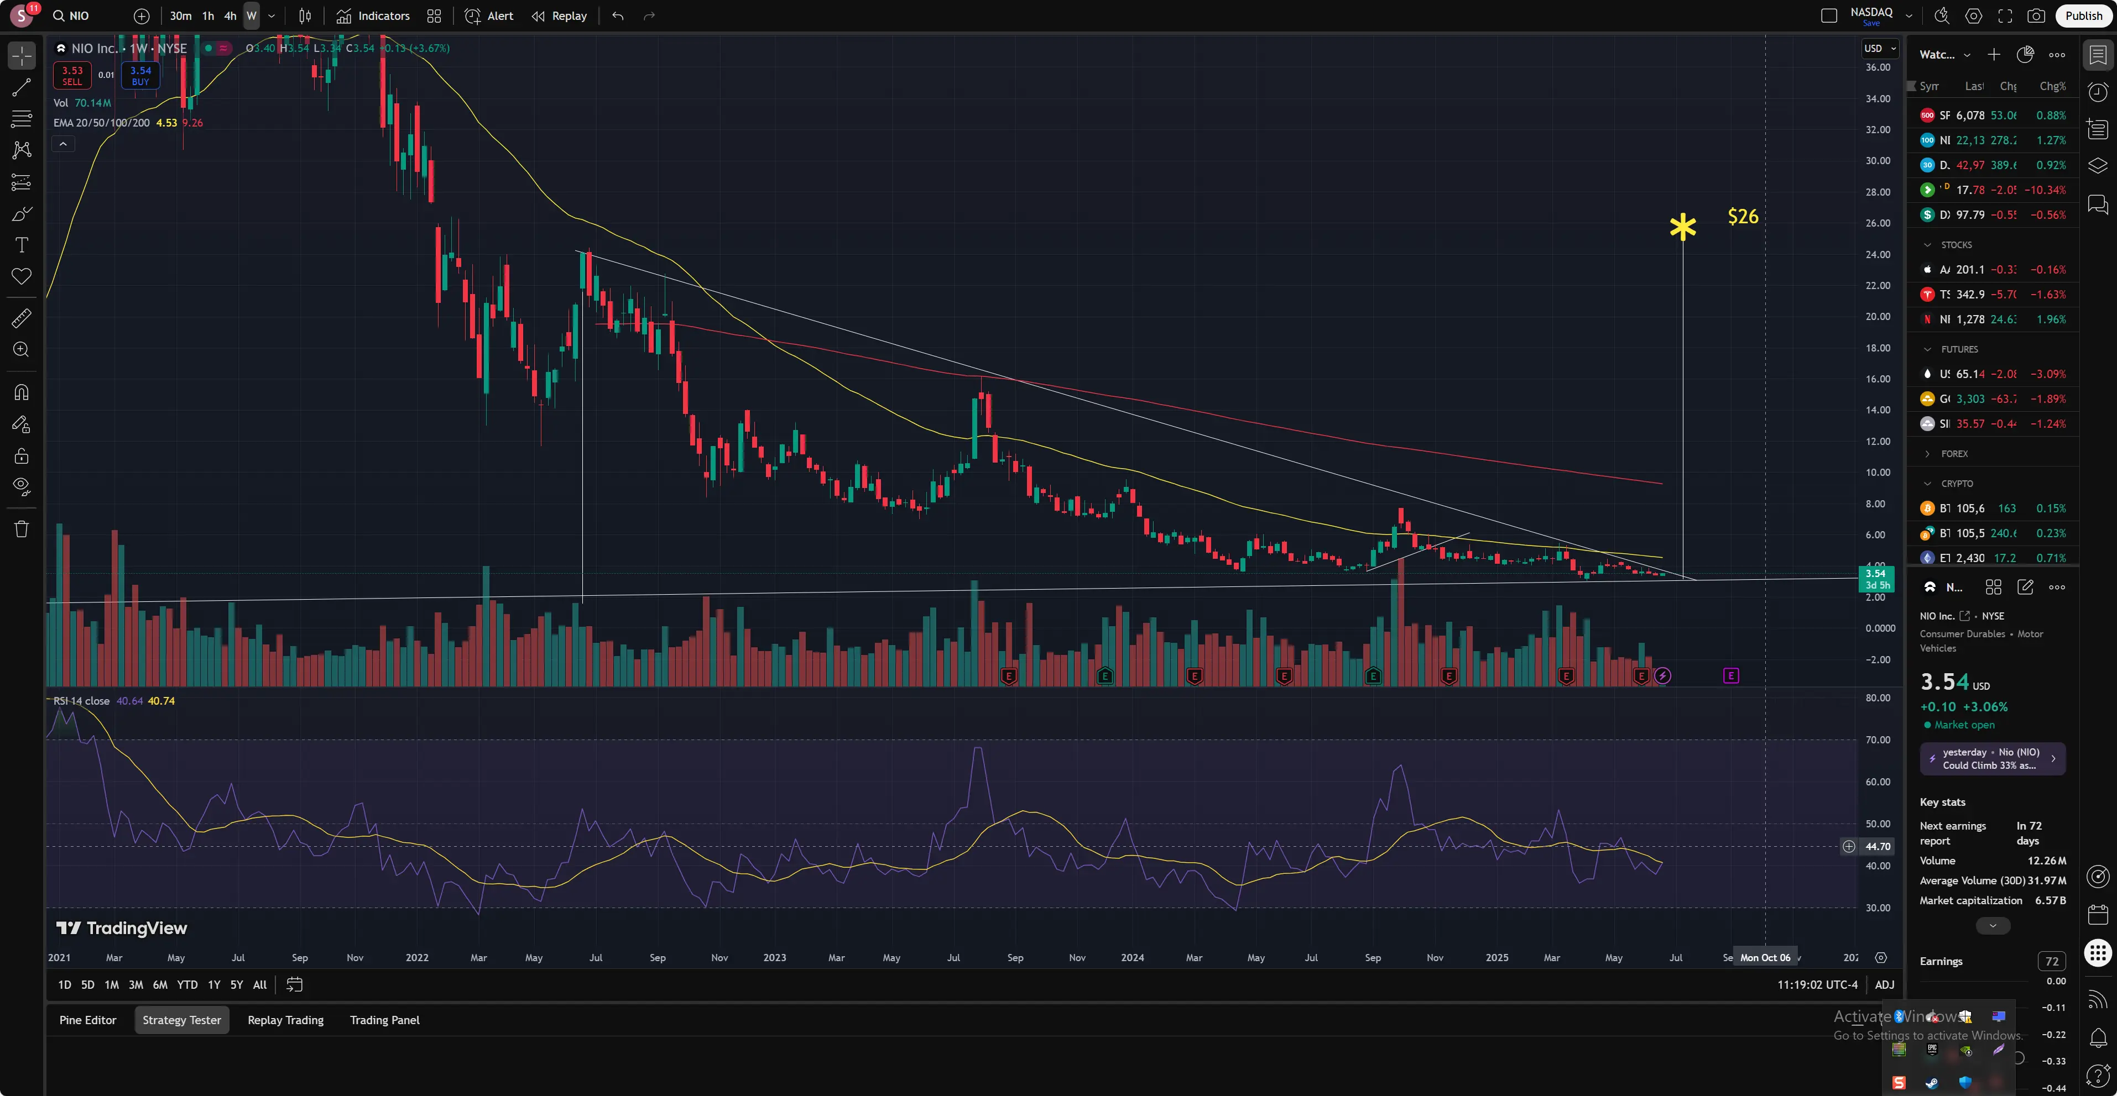Open the USD currency dropdown
The width and height of the screenshot is (2117, 1096).
(1880, 49)
